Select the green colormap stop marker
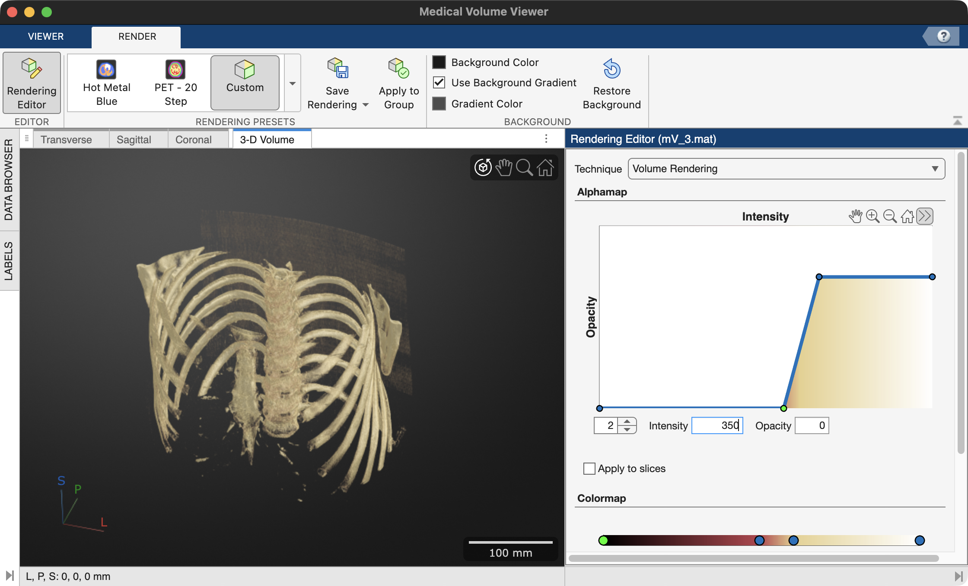 tap(604, 540)
